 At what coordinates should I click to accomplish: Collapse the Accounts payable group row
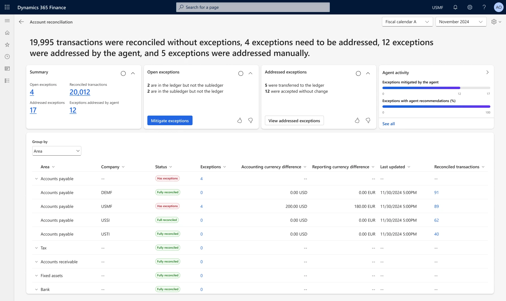click(36, 178)
